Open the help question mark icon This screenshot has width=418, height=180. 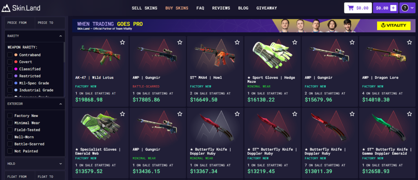(405, 8)
